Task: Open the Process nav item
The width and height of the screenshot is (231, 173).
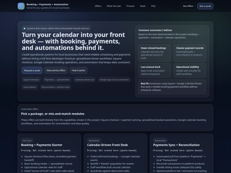Action: pyautogui.click(x=130, y=6)
